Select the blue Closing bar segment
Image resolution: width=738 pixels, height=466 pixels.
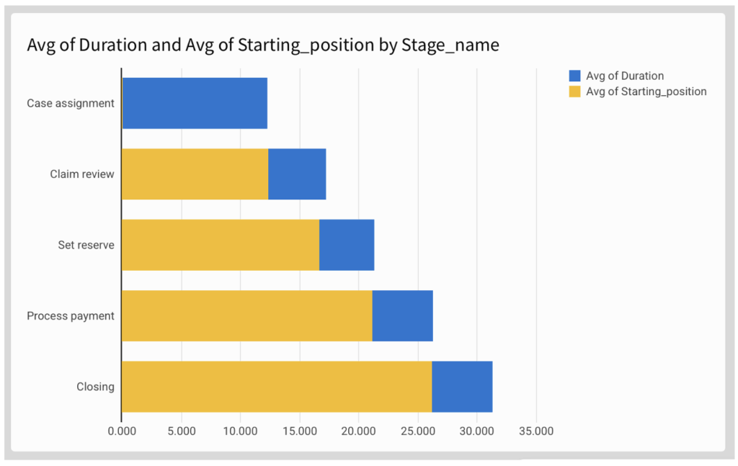[462, 387]
